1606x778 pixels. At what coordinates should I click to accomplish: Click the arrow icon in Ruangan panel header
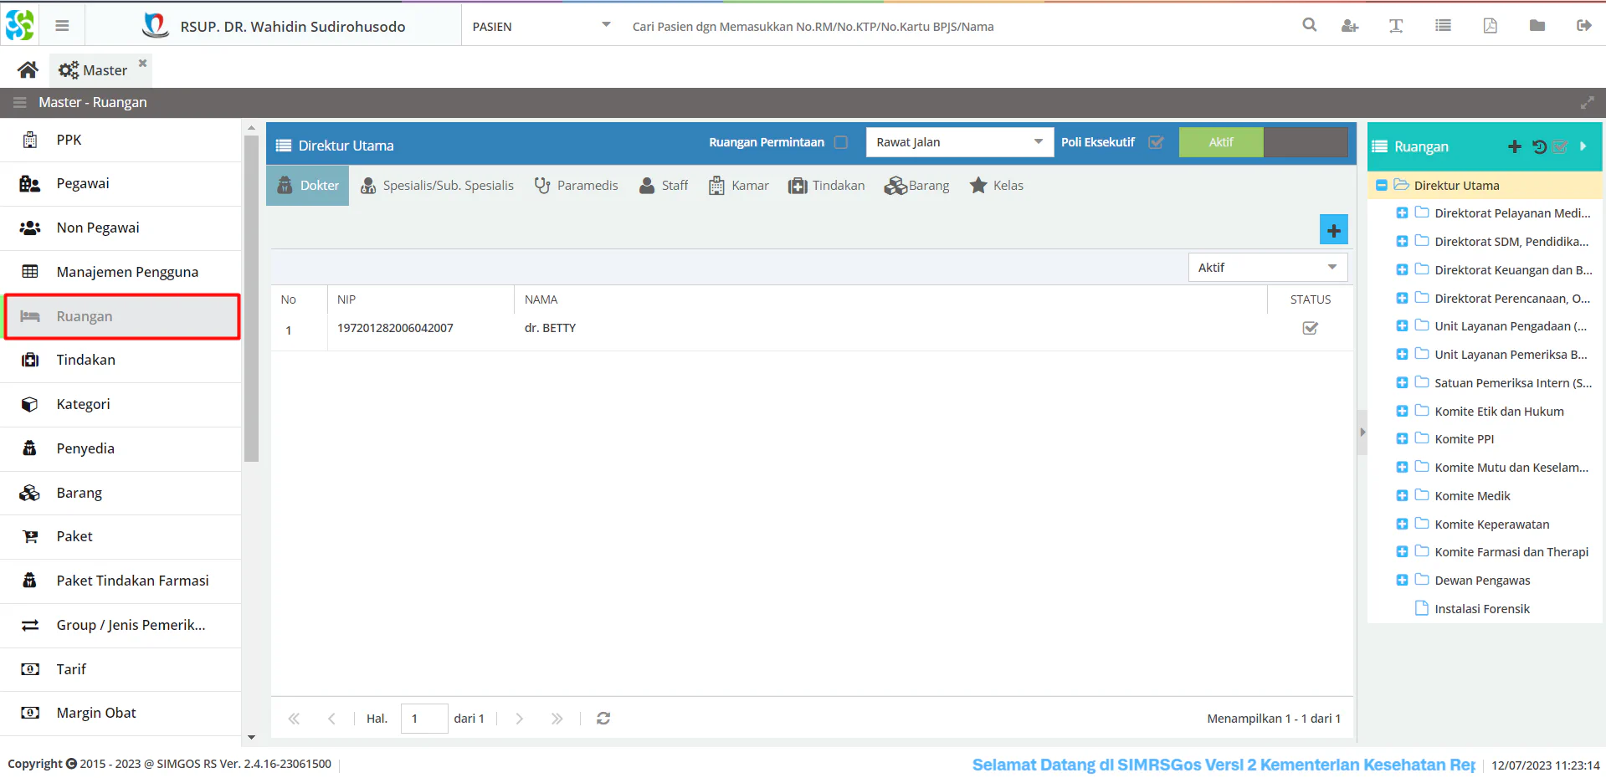pos(1583,146)
